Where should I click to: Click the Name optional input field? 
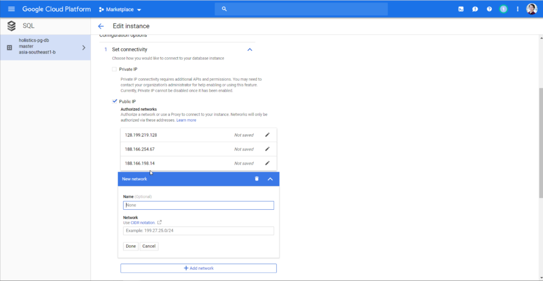point(199,205)
